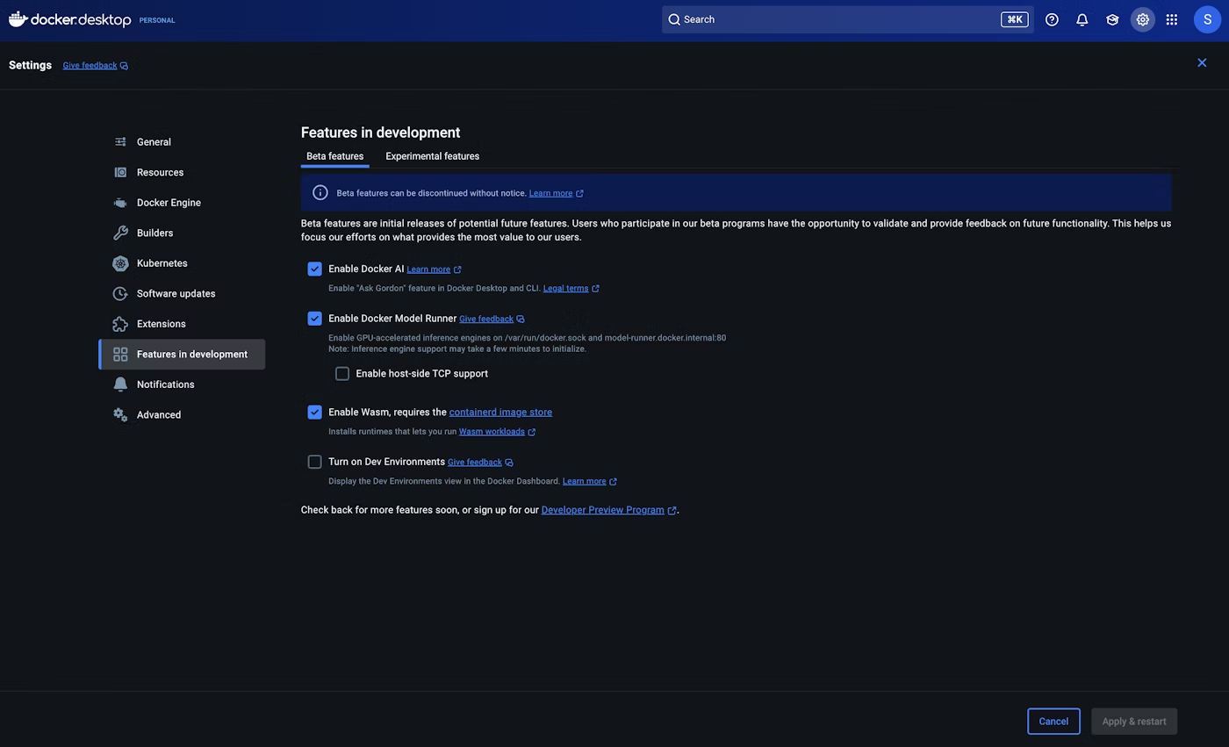Open the Developer Preview Program link
1229x747 pixels.
[x=602, y=510]
